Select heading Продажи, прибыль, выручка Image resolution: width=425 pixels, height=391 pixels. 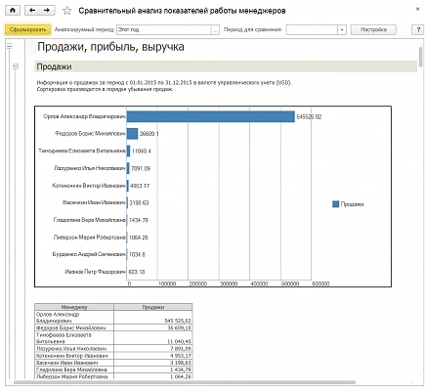tap(110, 47)
